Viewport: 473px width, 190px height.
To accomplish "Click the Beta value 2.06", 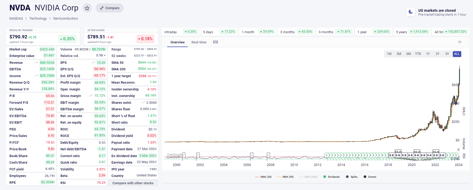I will click(x=102, y=176).
